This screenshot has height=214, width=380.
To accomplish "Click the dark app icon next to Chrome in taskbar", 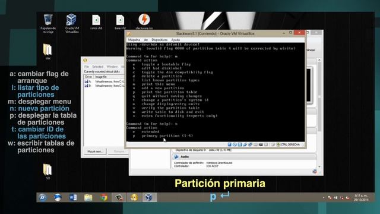I will coord(119,197).
